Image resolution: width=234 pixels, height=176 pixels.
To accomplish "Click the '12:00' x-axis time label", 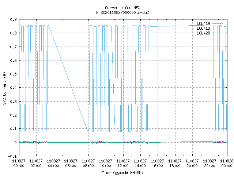I will point(123,166).
